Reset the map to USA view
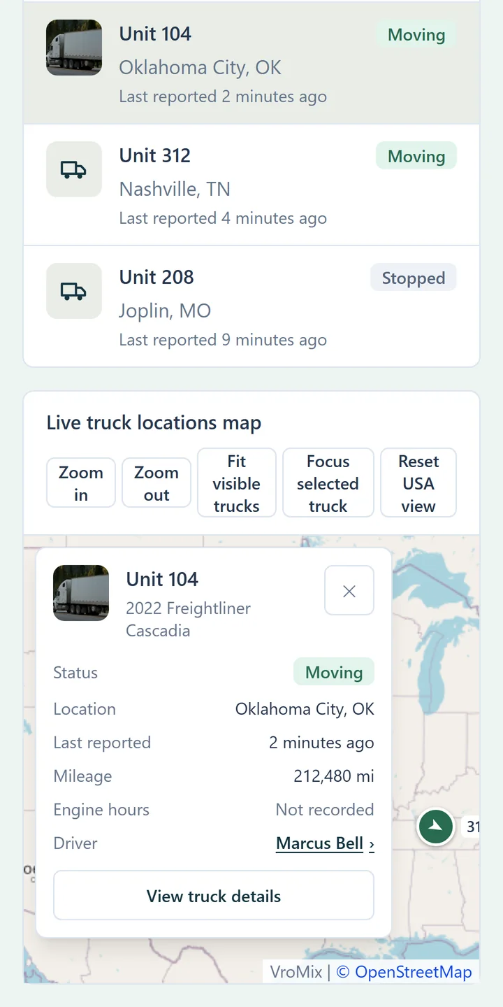This screenshot has height=1007, width=503. point(418,483)
